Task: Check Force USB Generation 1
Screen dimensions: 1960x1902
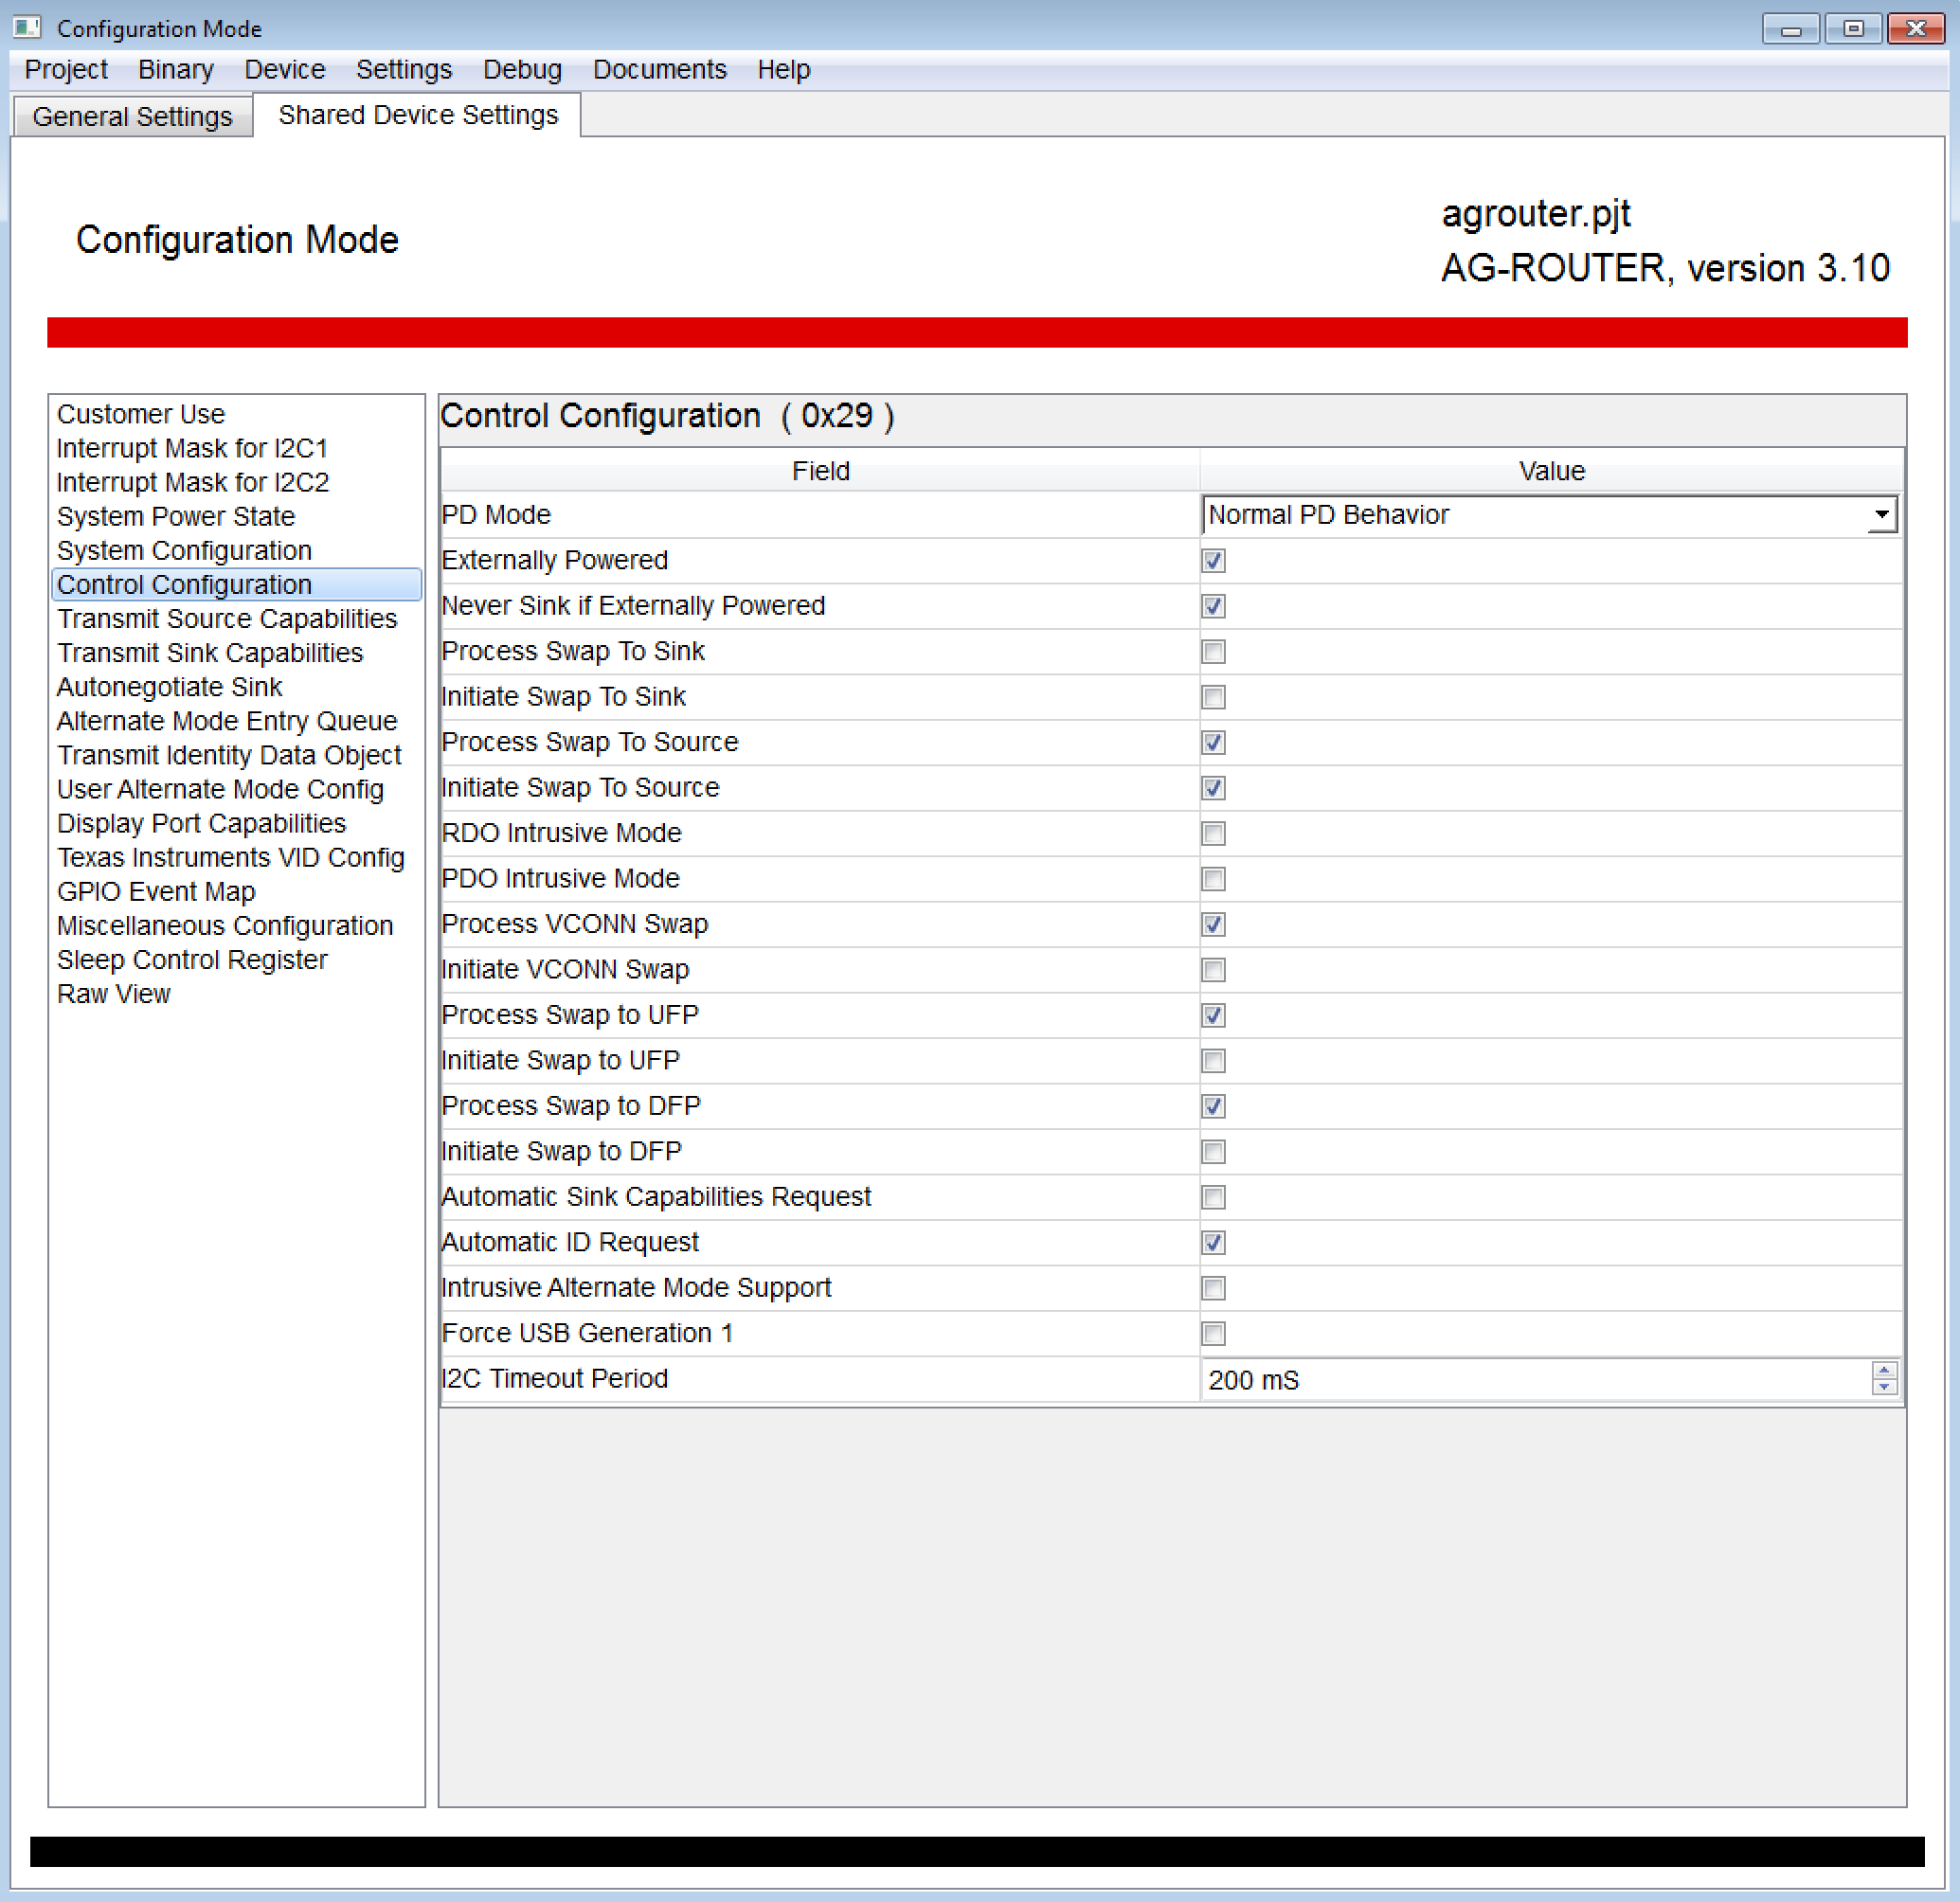Action: pos(1214,1334)
